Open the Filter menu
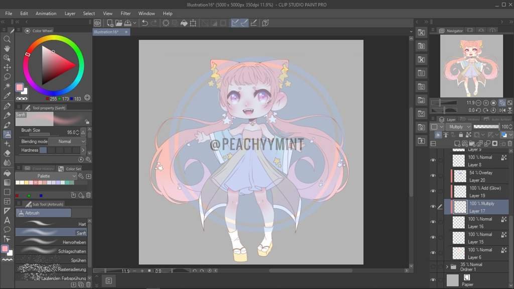 click(x=125, y=14)
